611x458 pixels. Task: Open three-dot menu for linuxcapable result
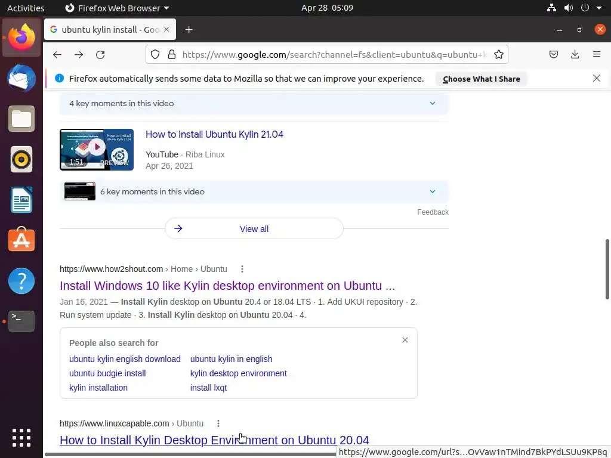218,423
